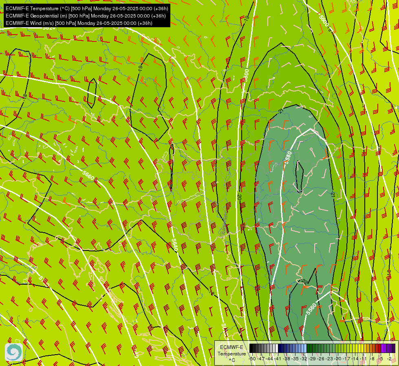Select the ECMWF-E Geopotential (m) title line
399x366 pixels.
click(x=86, y=16)
